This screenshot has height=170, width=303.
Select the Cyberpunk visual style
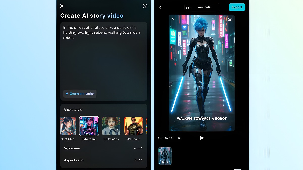click(x=89, y=126)
